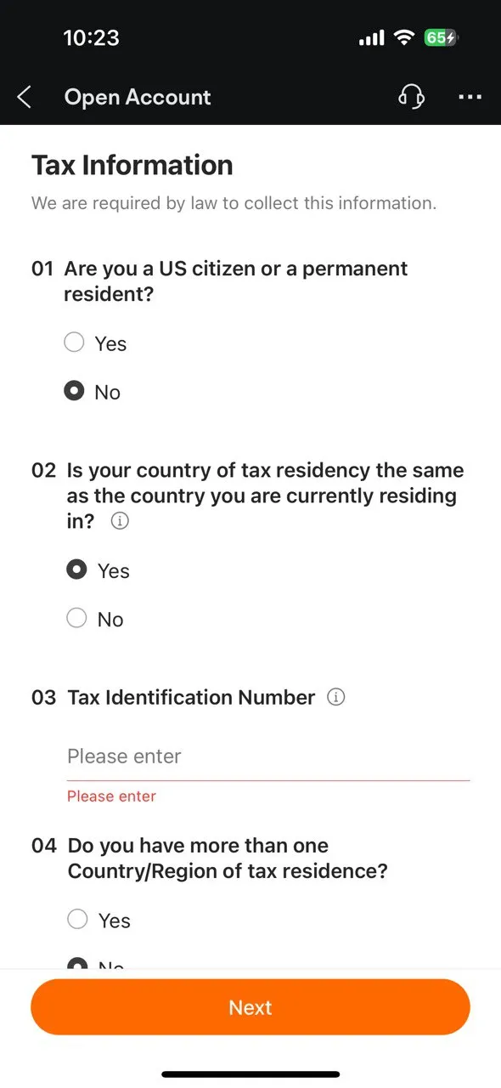Focus the Tax Identification Number input field
Screen dimensions: 501x1088
(268, 756)
